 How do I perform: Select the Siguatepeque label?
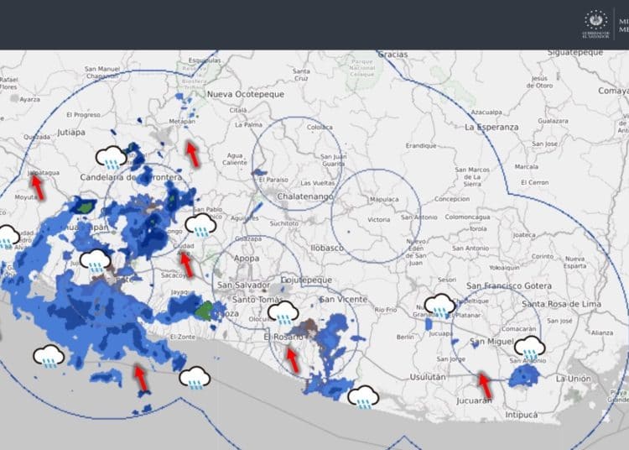tap(575, 53)
